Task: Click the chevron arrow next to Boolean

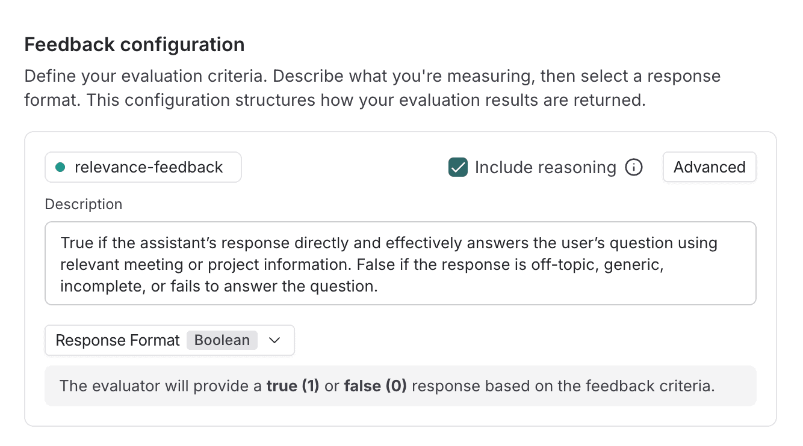Action: coord(274,340)
